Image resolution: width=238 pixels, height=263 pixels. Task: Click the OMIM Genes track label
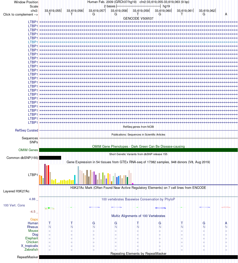tap(28, 150)
